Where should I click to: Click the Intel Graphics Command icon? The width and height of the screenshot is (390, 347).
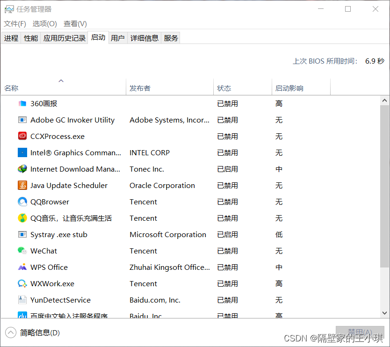(22, 152)
